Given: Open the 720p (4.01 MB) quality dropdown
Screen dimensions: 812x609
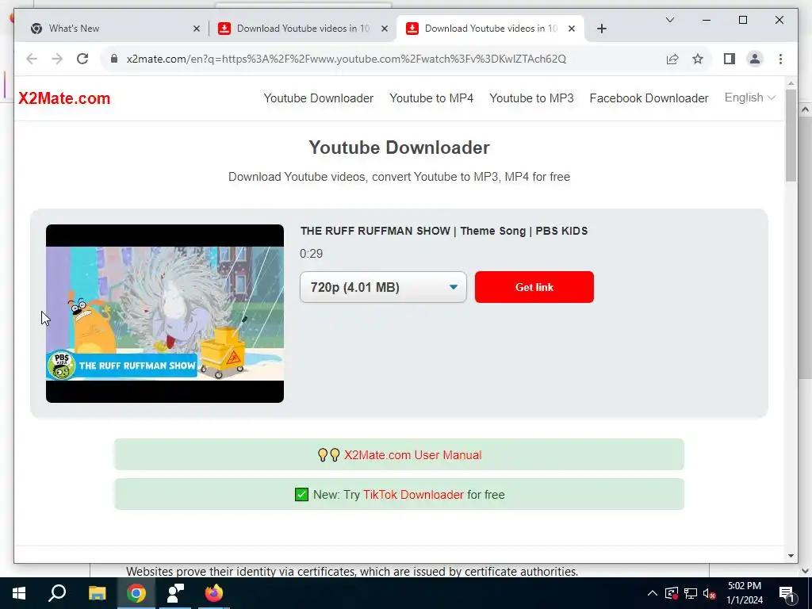Looking at the screenshot, I should pyautogui.click(x=383, y=287).
